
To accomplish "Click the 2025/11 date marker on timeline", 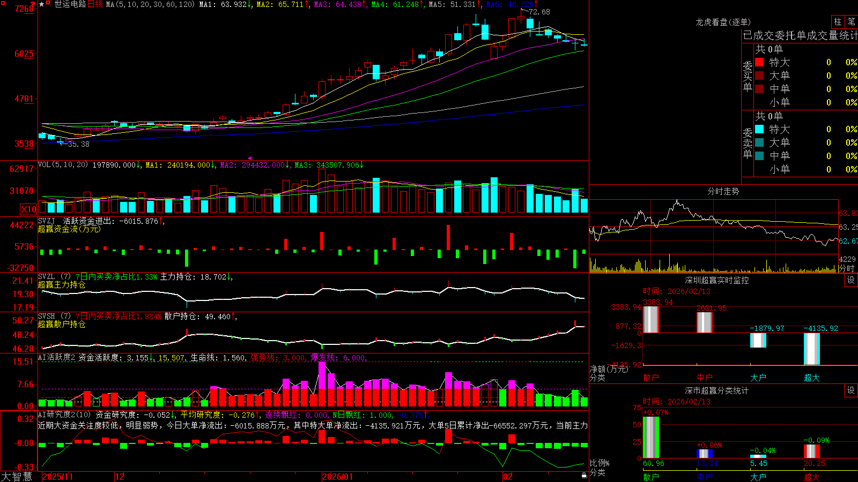I will [57, 477].
